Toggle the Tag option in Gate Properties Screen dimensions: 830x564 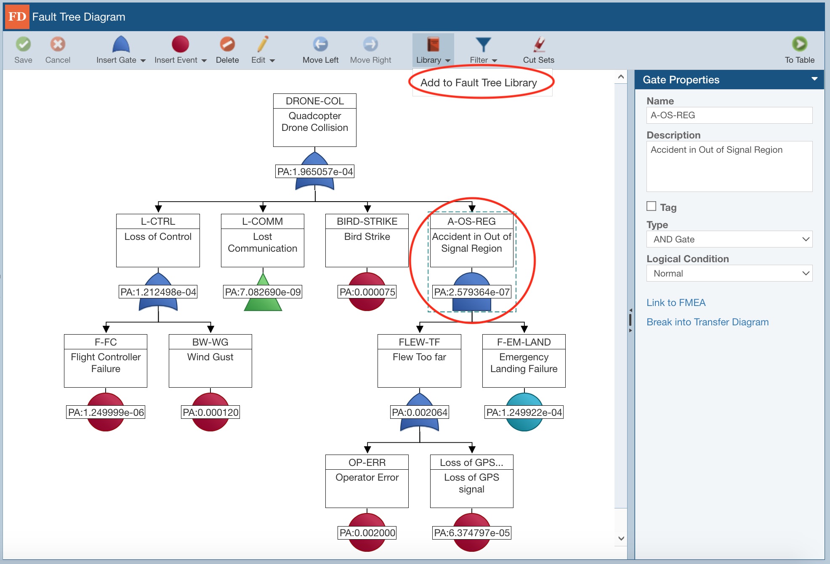pos(651,206)
